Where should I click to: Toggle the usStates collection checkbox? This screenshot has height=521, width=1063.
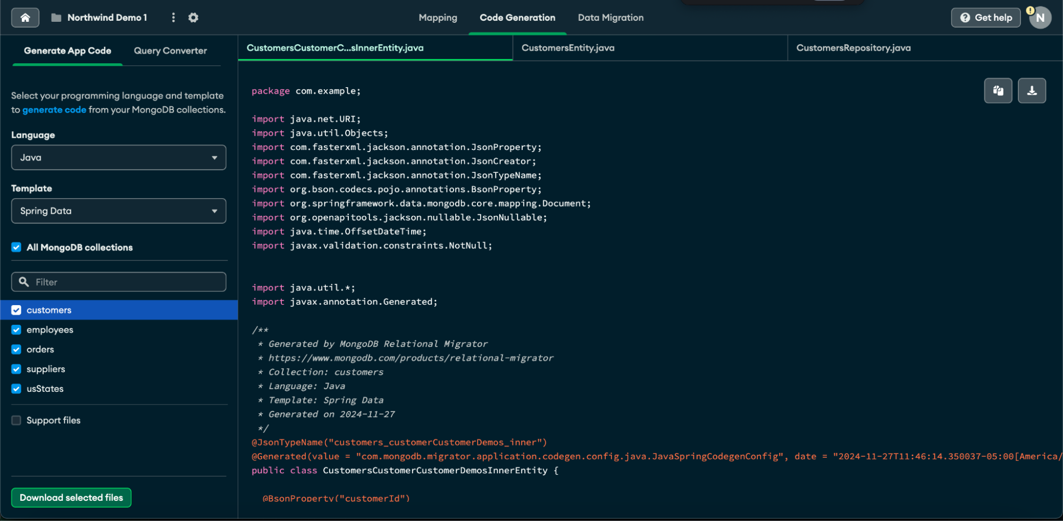(16, 389)
